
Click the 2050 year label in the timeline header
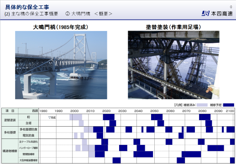(154, 111)
